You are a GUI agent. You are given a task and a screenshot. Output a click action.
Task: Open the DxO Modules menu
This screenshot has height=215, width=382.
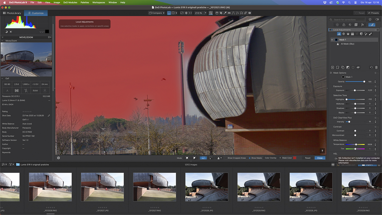(x=70, y=2)
